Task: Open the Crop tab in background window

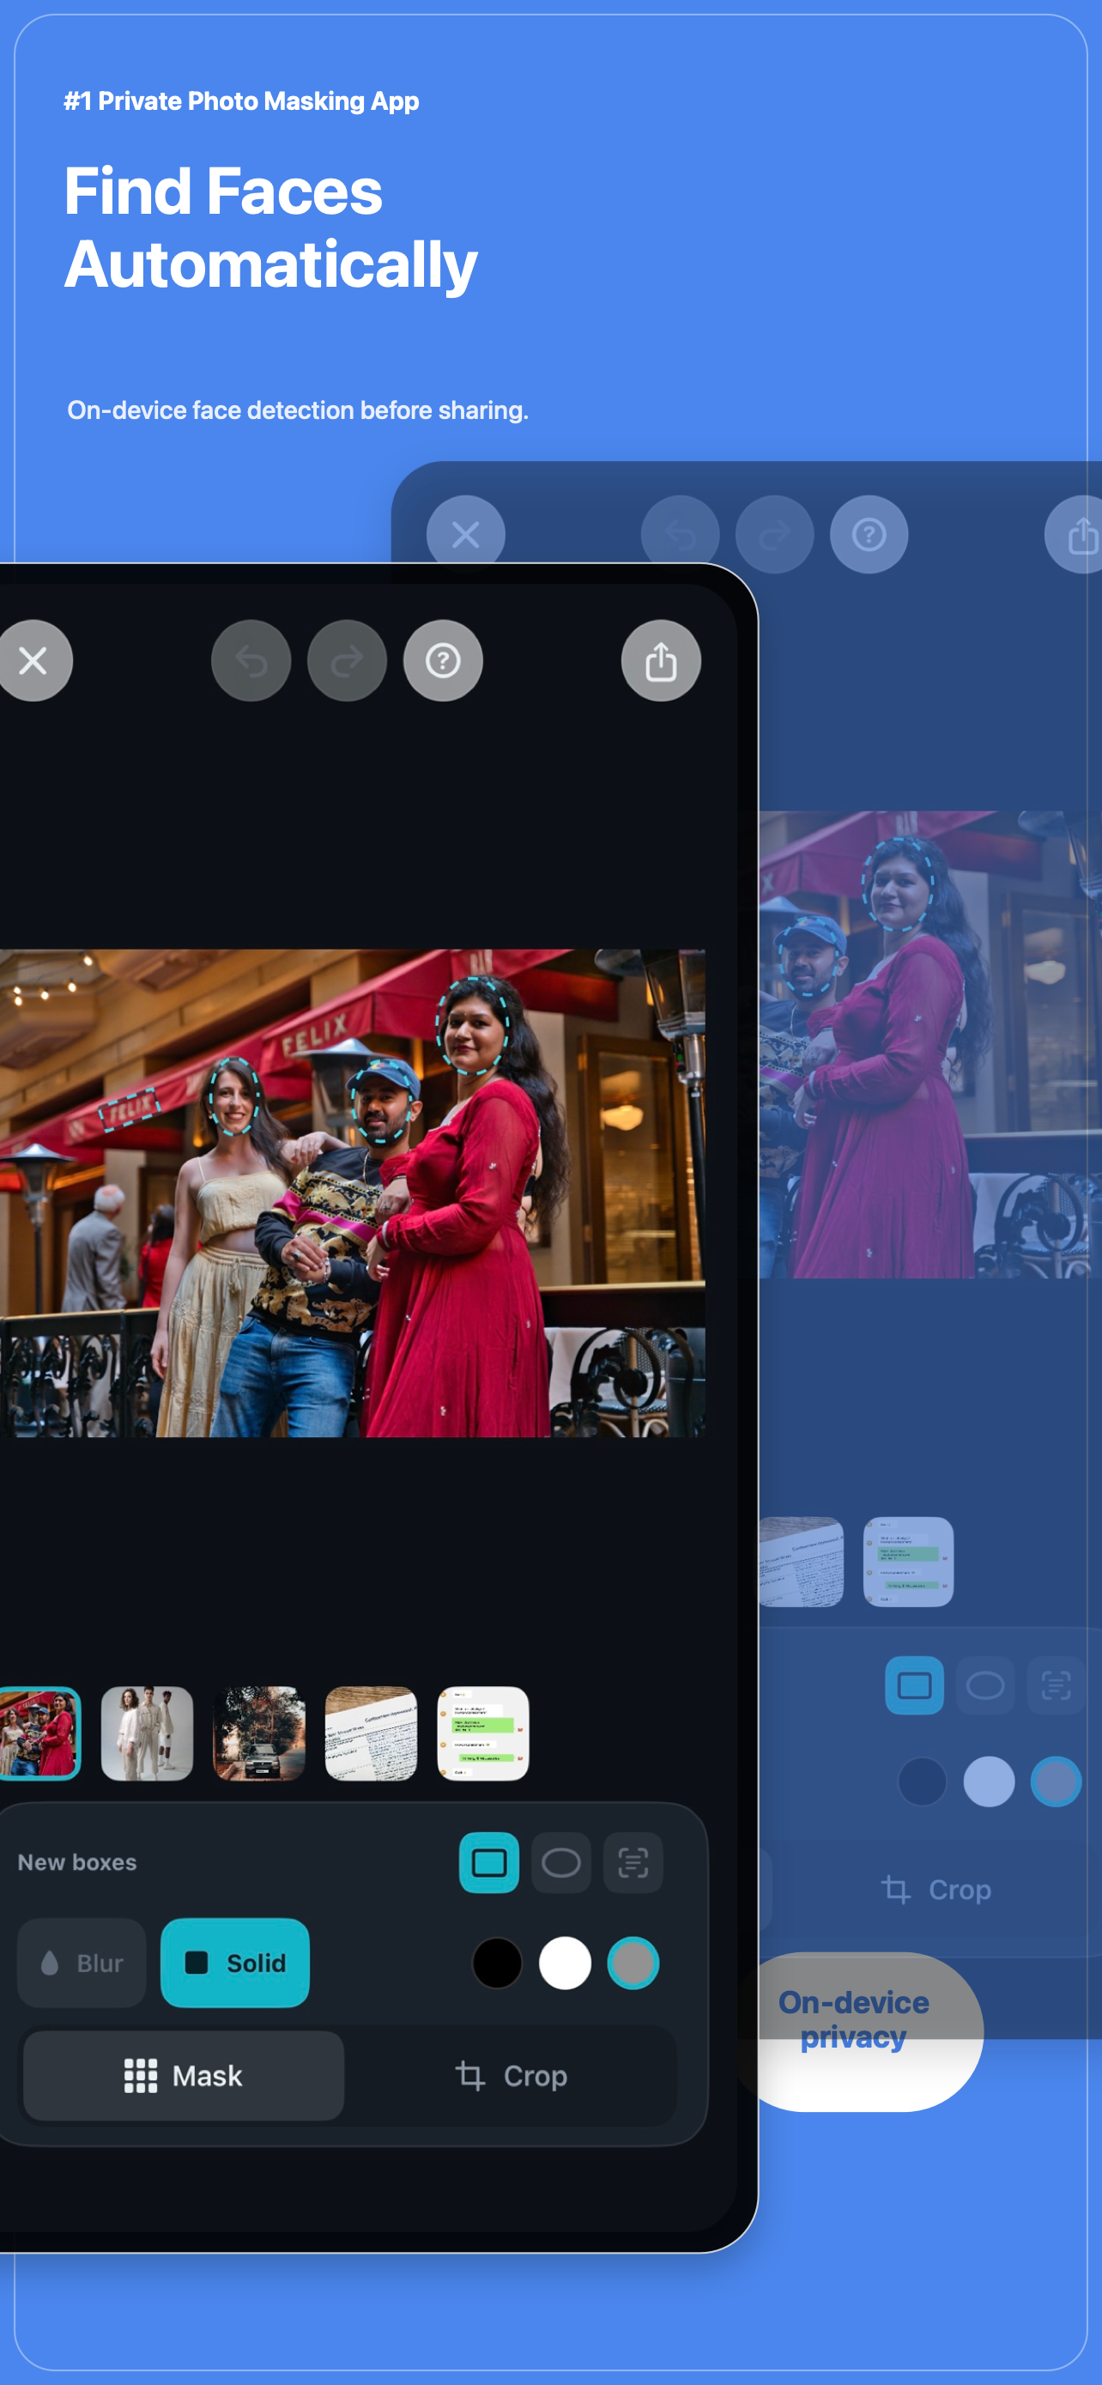Action: 935,1890
